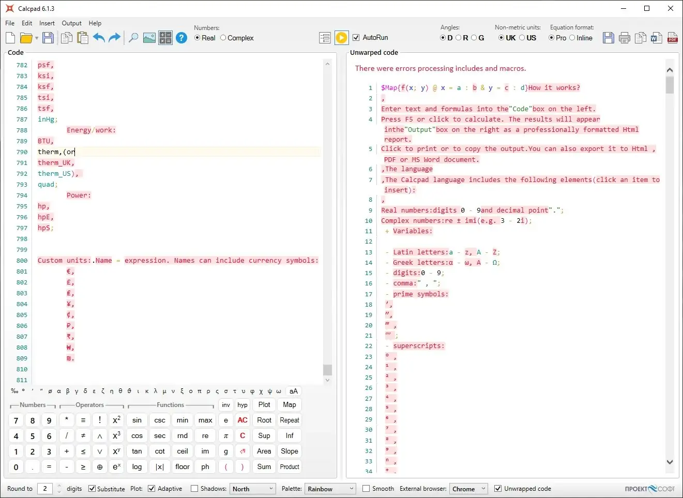Insert the absolute value |x| key
683x498 pixels.
160,467
